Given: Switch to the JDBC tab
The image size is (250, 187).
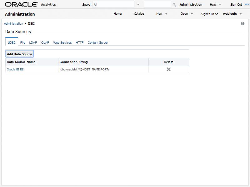Looking at the screenshot, I should [x=12, y=43].
